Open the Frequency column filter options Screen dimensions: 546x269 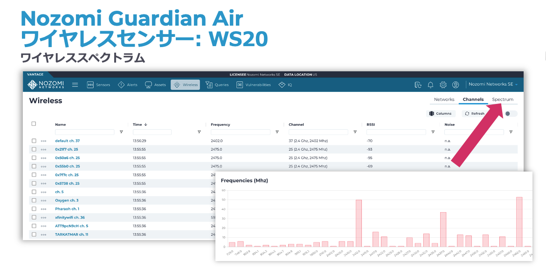click(277, 132)
